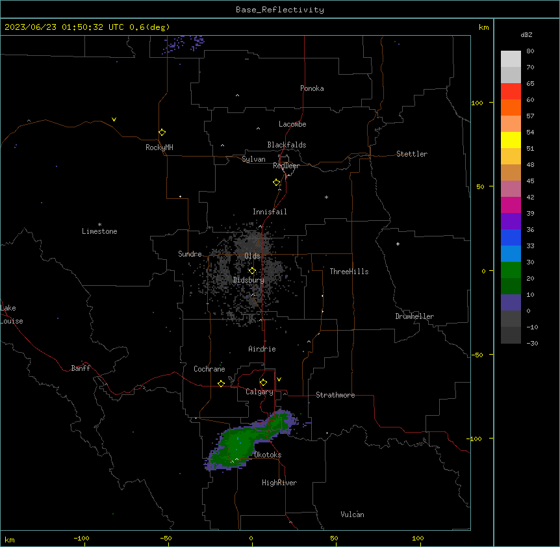The image size is (560, 547).
Task: Click the Cochrane town label
Action: tap(209, 369)
